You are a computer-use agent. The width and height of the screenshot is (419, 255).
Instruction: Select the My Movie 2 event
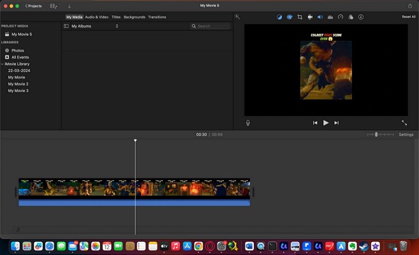pyautogui.click(x=18, y=84)
